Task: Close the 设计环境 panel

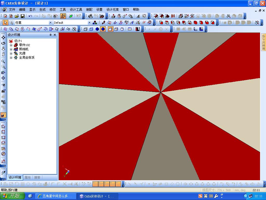Action: (x=55, y=35)
